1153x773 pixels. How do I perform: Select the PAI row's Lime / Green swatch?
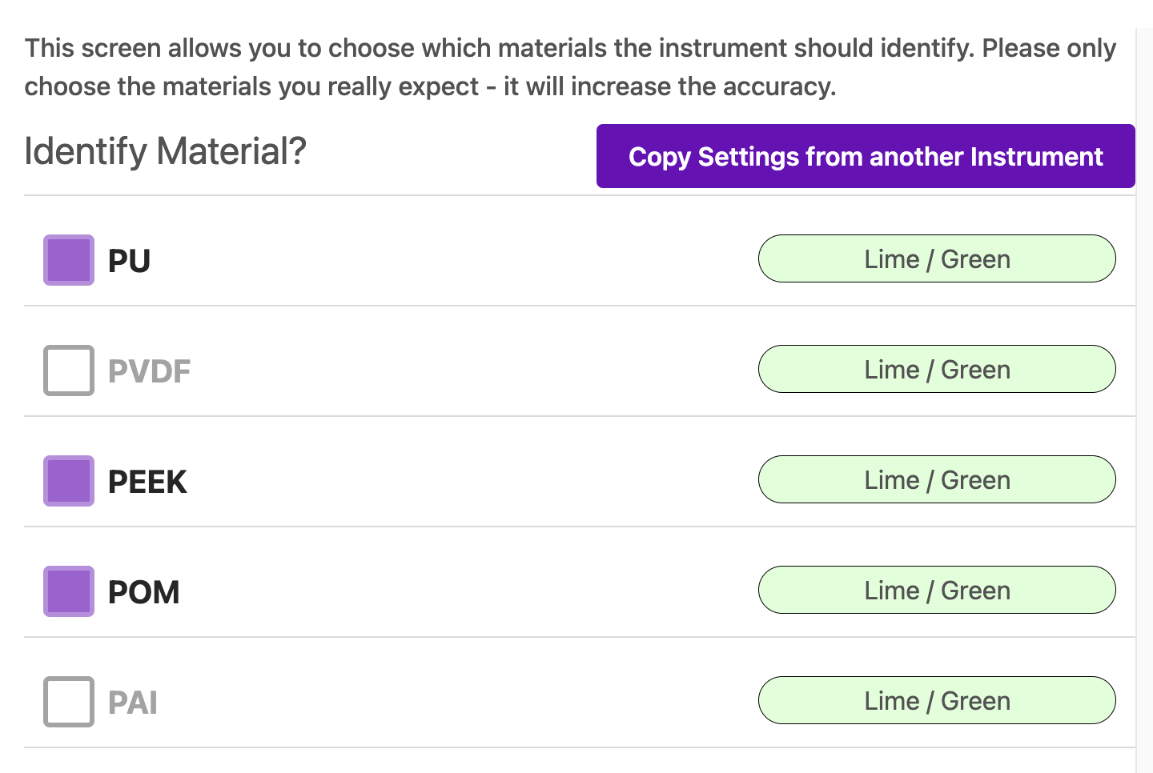[937, 700]
